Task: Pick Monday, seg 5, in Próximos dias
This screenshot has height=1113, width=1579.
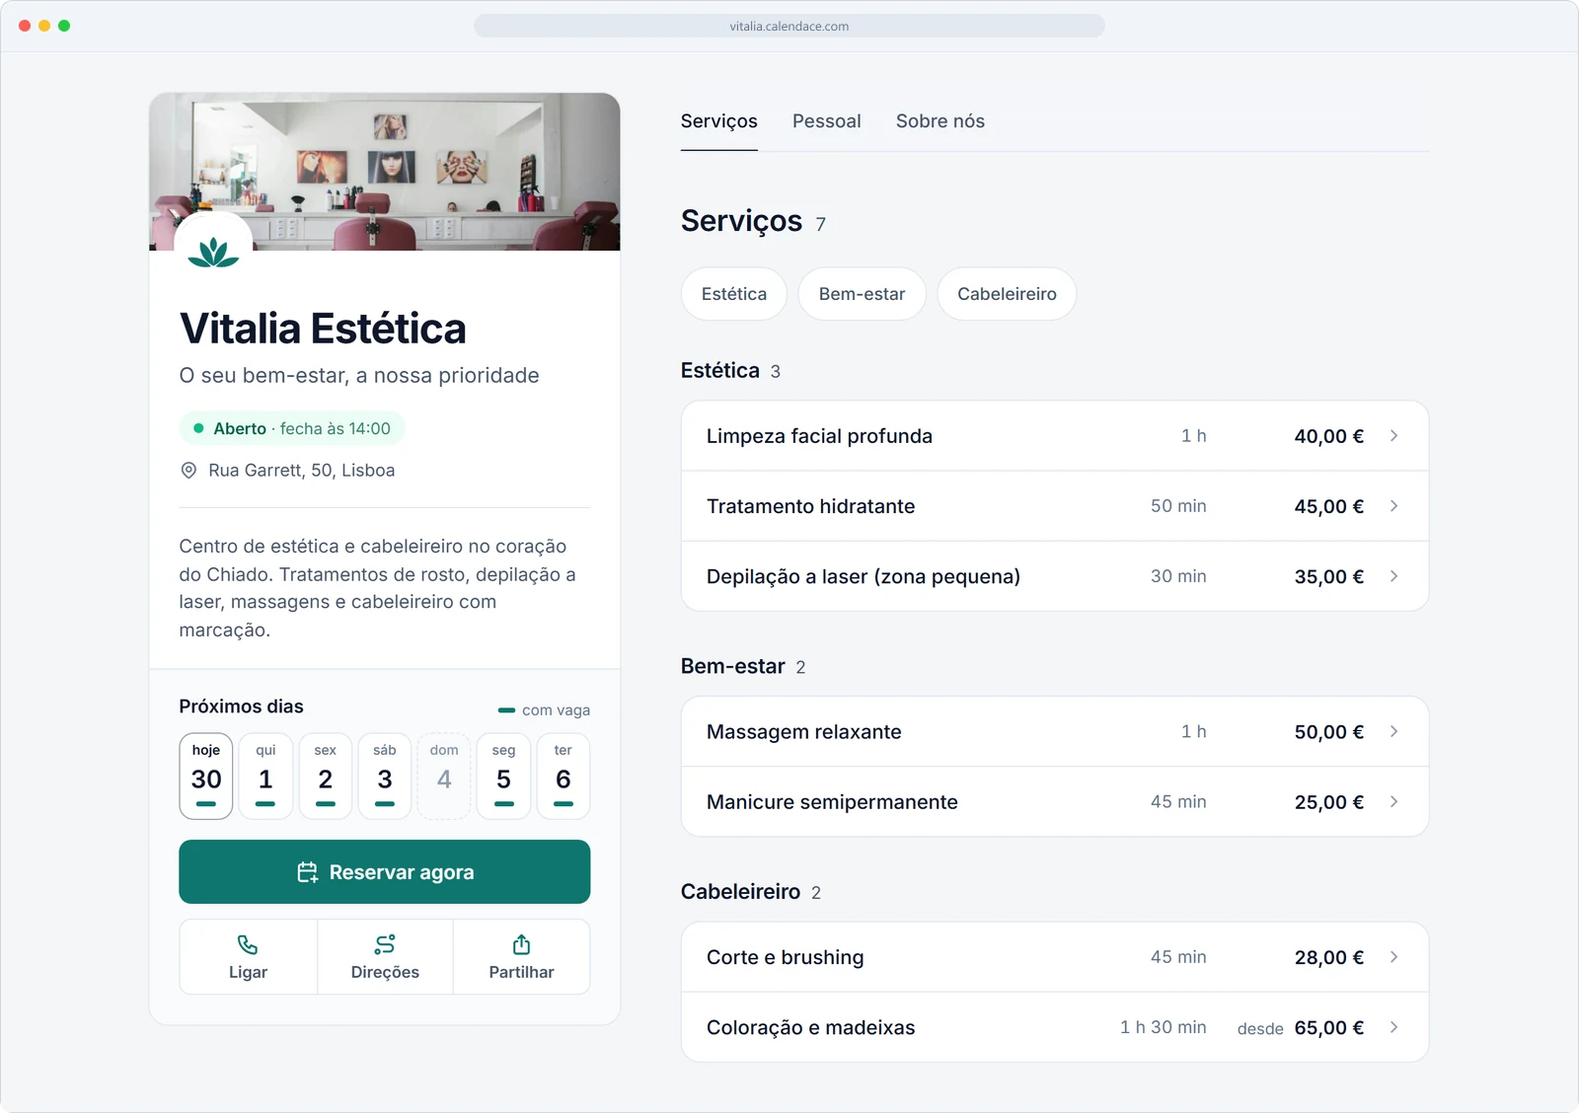Action: (503, 776)
